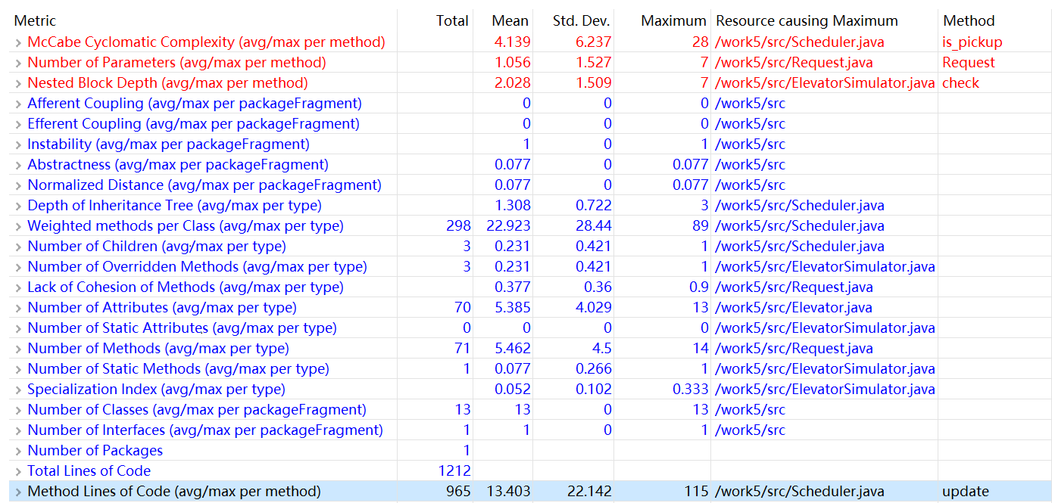Click the Maximum column header
The width and height of the screenshot is (1052, 503).
[673, 21]
